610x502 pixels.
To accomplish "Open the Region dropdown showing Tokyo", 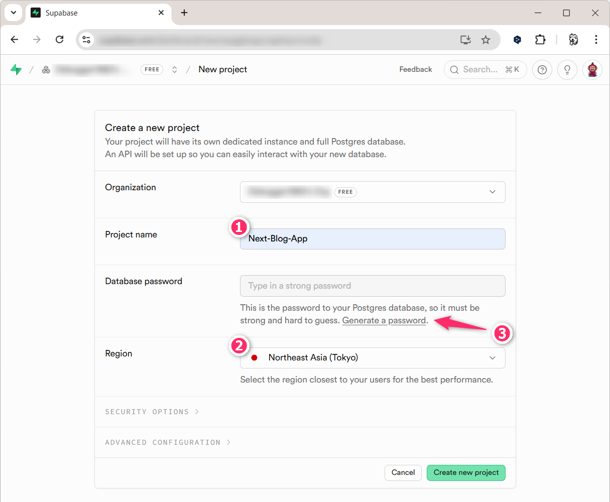I will pyautogui.click(x=373, y=358).
